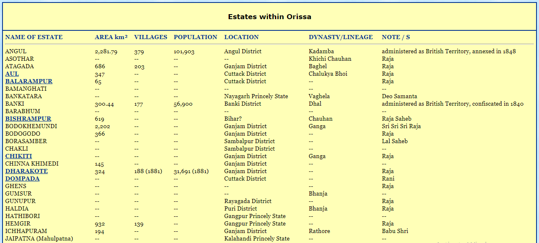The image size is (539, 243).
Task: Click the NAME OF ESTATE column header
Action: coord(34,37)
